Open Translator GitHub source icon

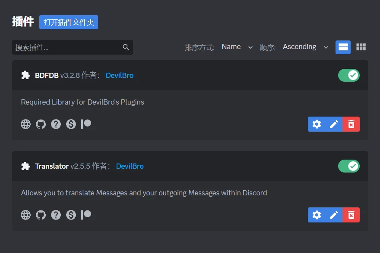41,215
